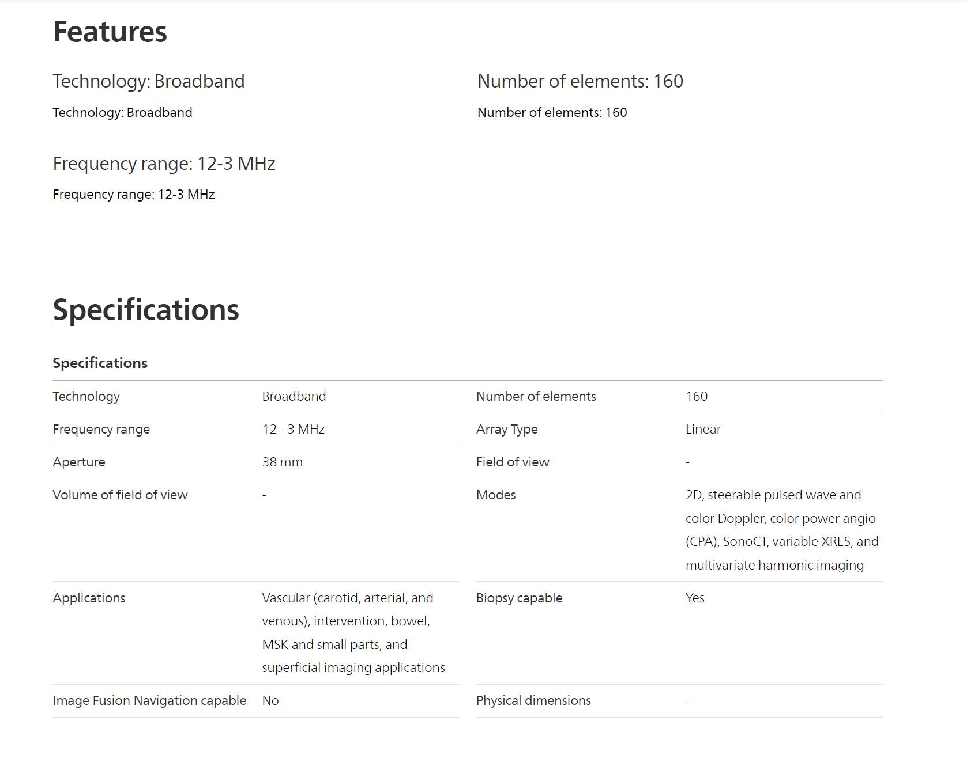Click the 'Broadband' value in specifications table

point(294,396)
